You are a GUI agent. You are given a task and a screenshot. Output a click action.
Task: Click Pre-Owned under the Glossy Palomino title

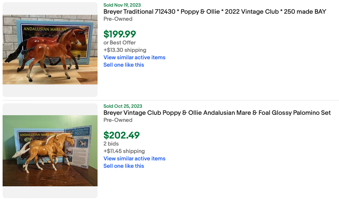(118, 120)
